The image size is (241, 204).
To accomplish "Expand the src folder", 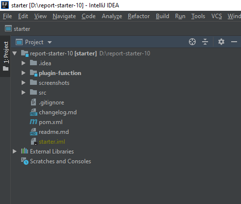I will click(24, 93).
